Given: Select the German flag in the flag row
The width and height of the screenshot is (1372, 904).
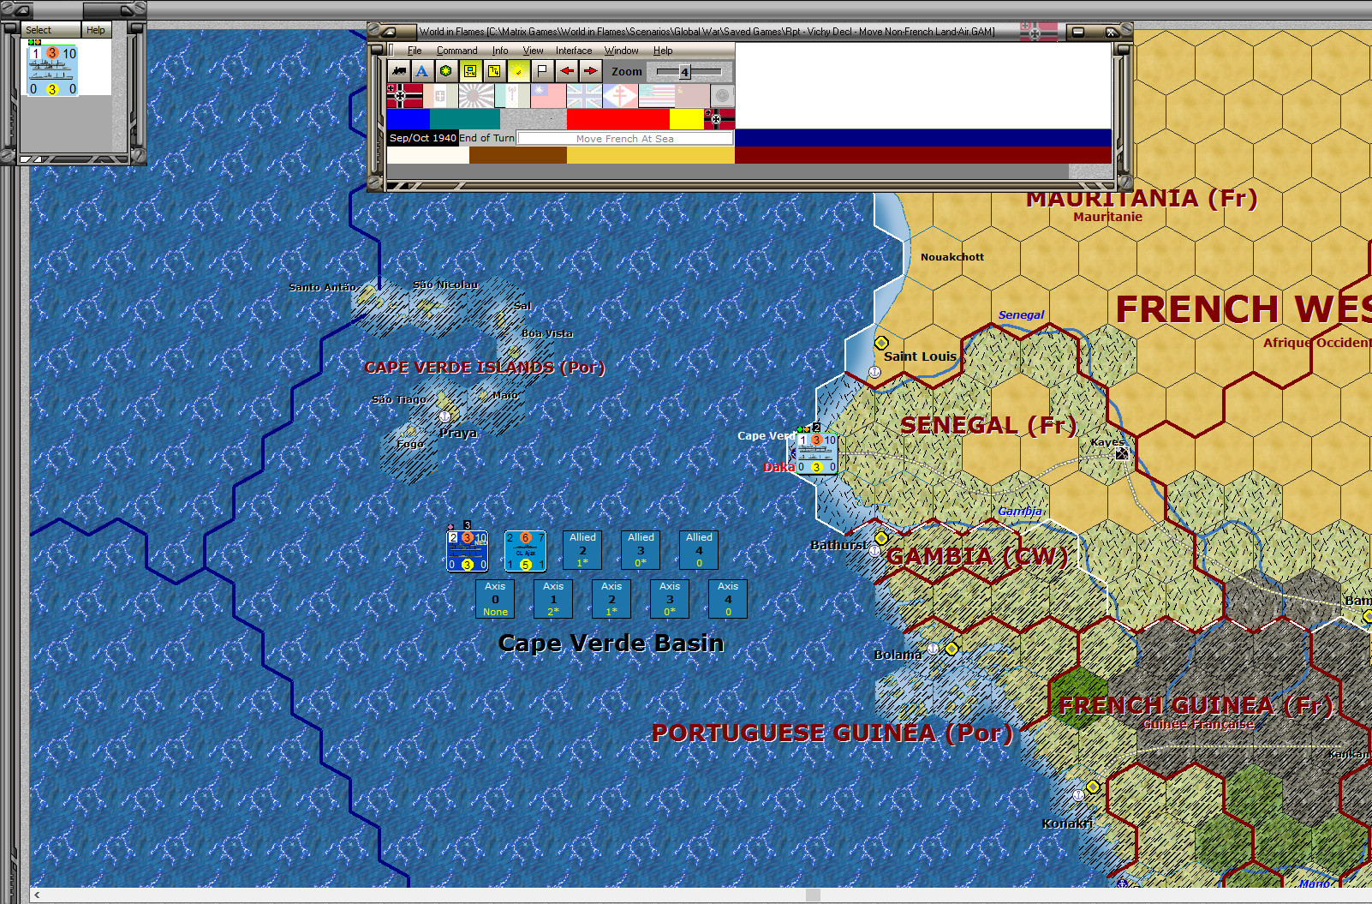Looking at the screenshot, I should [404, 96].
